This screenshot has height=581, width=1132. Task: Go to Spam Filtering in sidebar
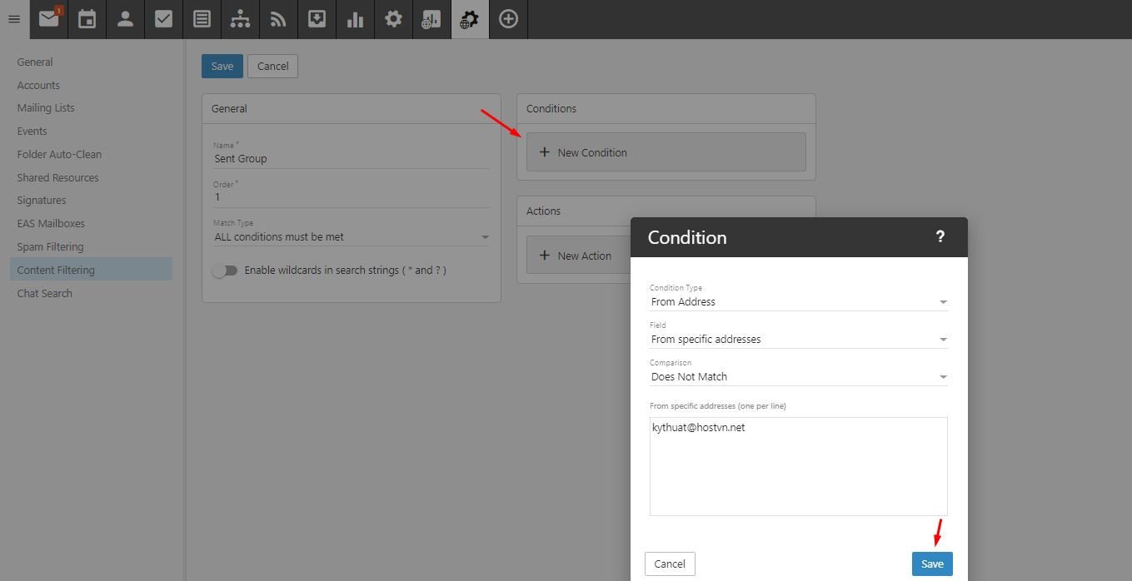click(x=50, y=247)
